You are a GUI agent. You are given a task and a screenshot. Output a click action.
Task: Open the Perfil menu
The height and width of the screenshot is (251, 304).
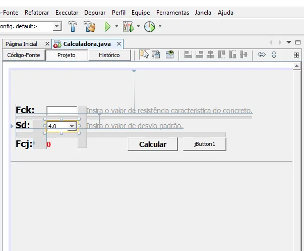click(x=118, y=13)
